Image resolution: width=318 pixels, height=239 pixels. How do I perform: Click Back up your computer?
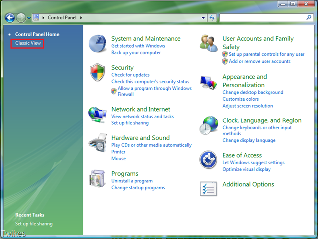pos(136,53)
